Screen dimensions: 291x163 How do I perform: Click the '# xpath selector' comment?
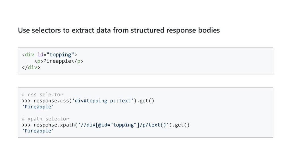pyautogui.click(x=45, y=119)
